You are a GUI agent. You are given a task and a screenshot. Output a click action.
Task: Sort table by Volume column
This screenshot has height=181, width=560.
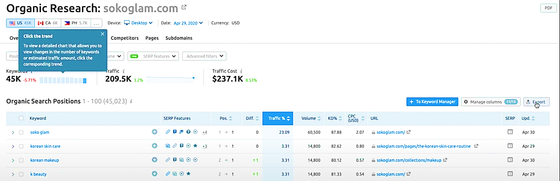tap(312, 118)
